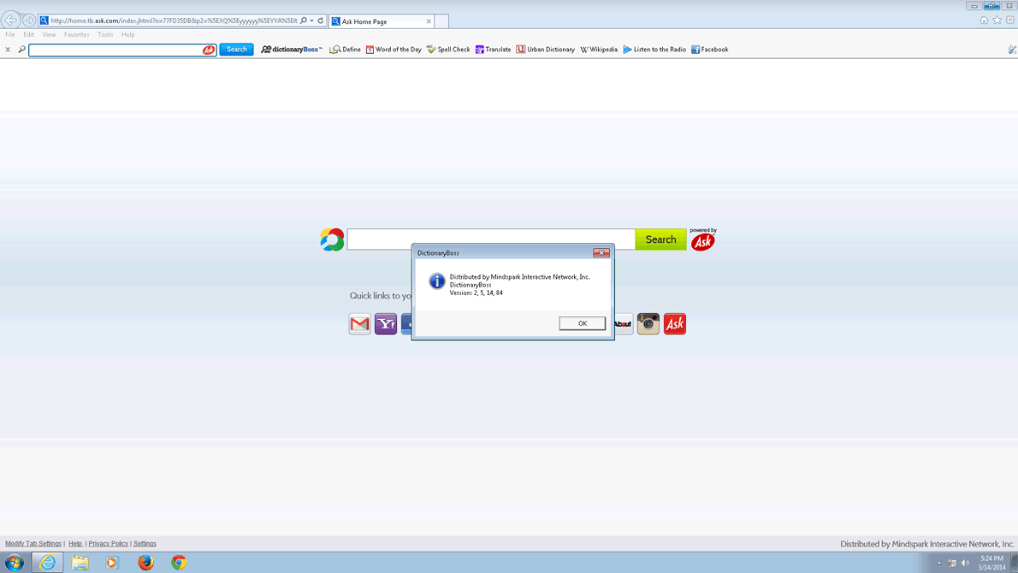Image resolution: width=1018 pixels, height=573 pixels.
Task: Open the Tools menu
Action: coord(105,35)
